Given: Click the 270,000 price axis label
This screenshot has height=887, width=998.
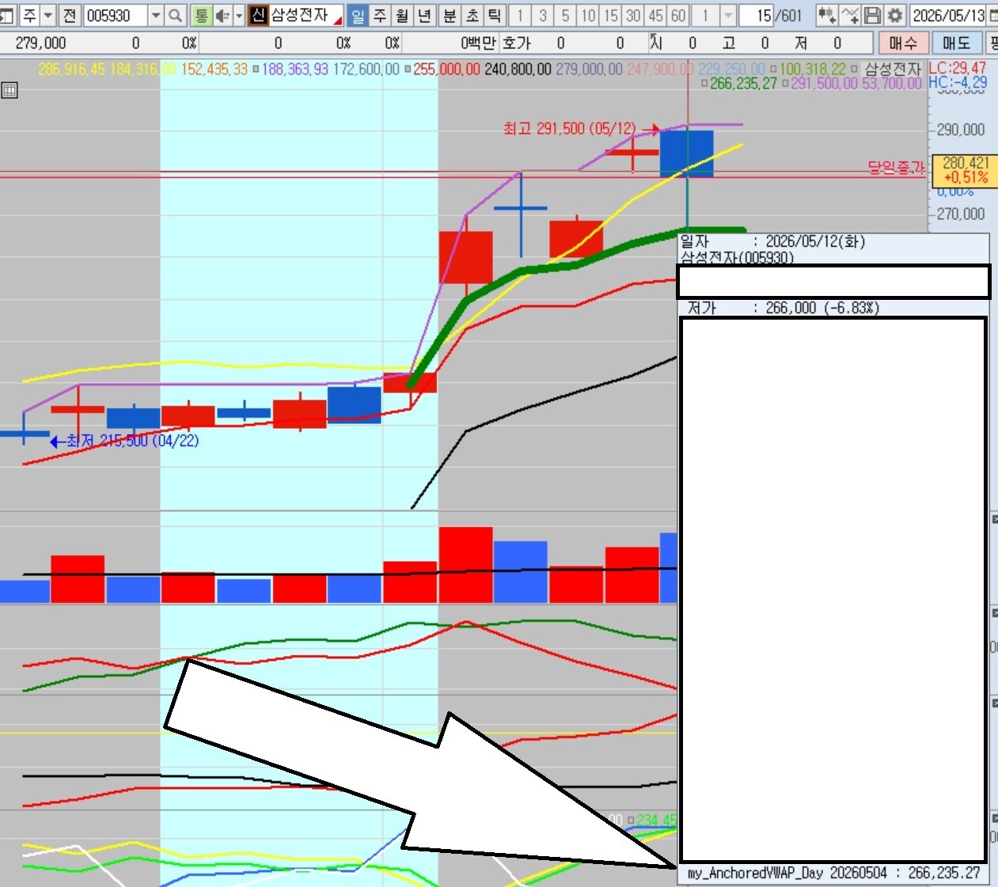Looking at the screenshot, I should tap(961, 214).
